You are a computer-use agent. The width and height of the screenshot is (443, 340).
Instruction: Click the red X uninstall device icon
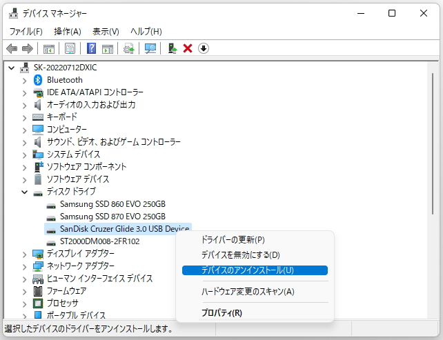click(x=188, y=48)
